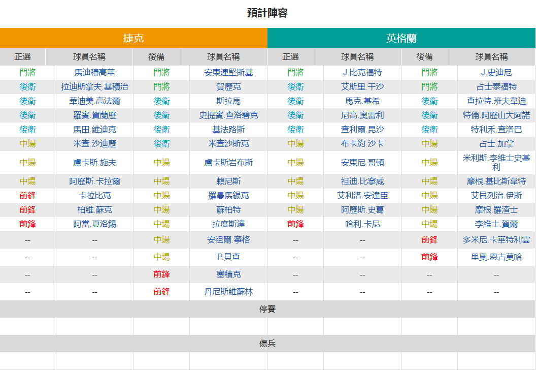
Task: Click England substitute J.史迪尼
Action: click(x=497, y=73)
